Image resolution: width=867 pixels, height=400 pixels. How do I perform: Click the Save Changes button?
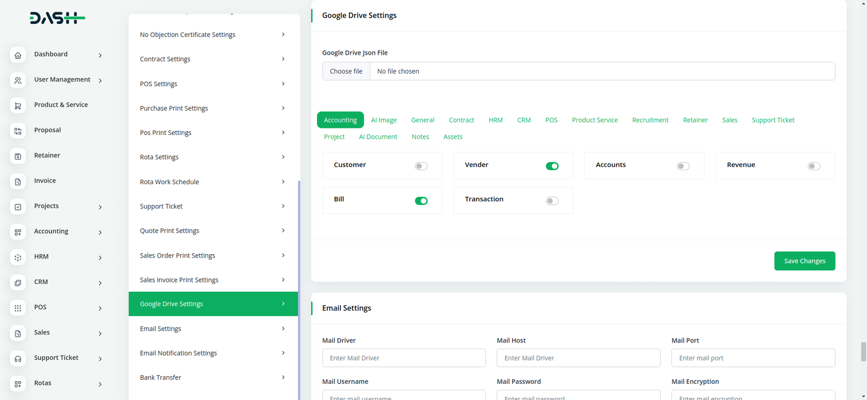click(804, 261)
